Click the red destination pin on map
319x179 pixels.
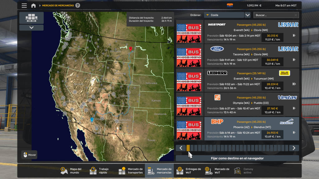[131, 49]
